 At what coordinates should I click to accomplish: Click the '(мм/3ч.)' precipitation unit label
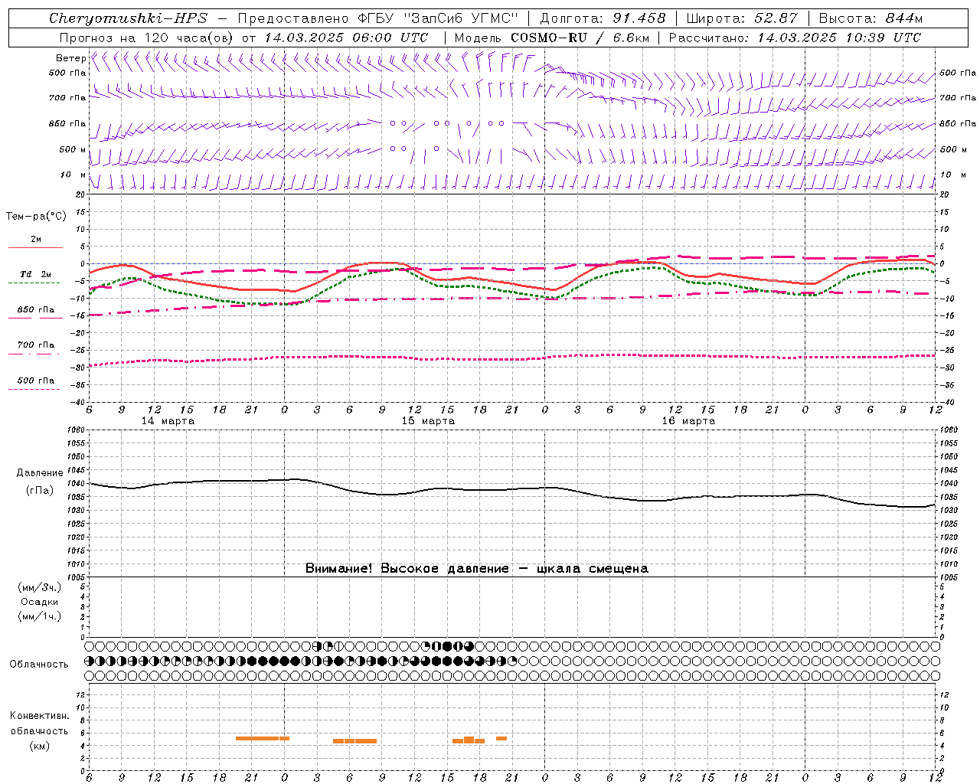[40, 587]
